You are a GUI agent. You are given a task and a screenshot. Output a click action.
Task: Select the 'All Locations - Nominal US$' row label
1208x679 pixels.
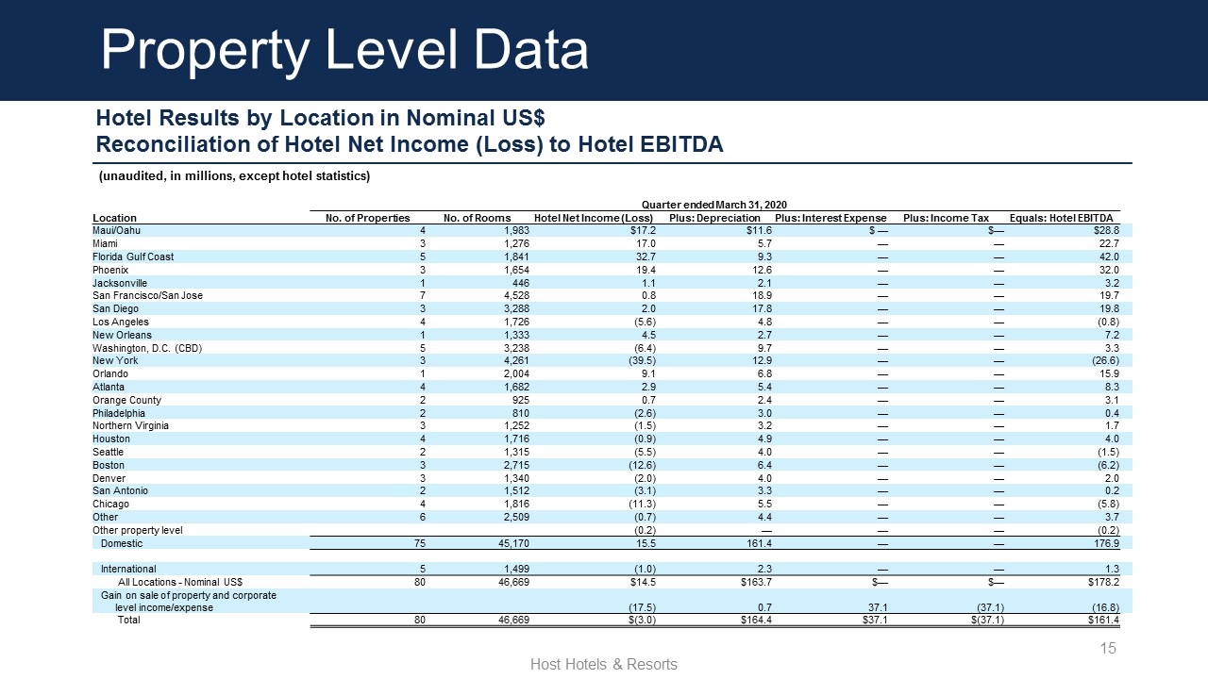[x=180, y=582]
